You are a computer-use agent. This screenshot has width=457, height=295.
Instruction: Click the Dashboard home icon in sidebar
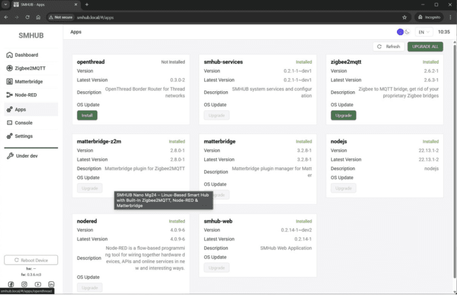click(x=10, y=55)
